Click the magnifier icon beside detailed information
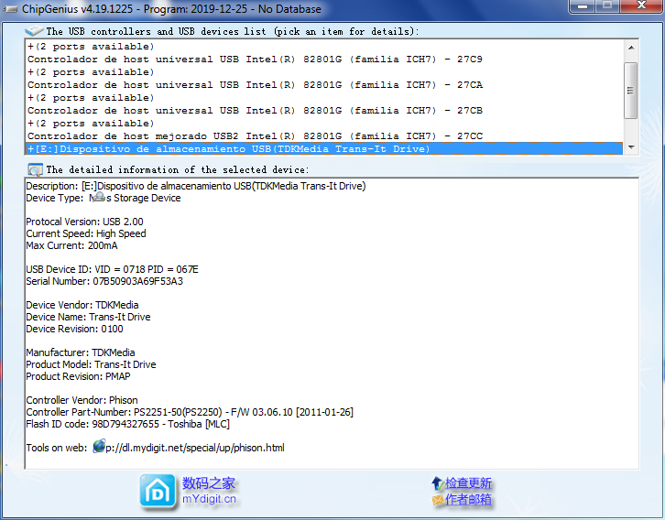Screen dimensions: 665x520 click(x=35, y=169)
